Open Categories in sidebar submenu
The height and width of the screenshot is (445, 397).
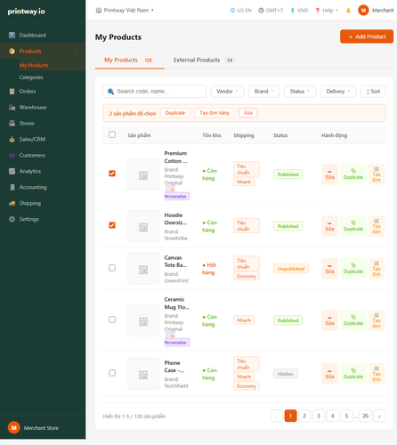tap(31, 77)
